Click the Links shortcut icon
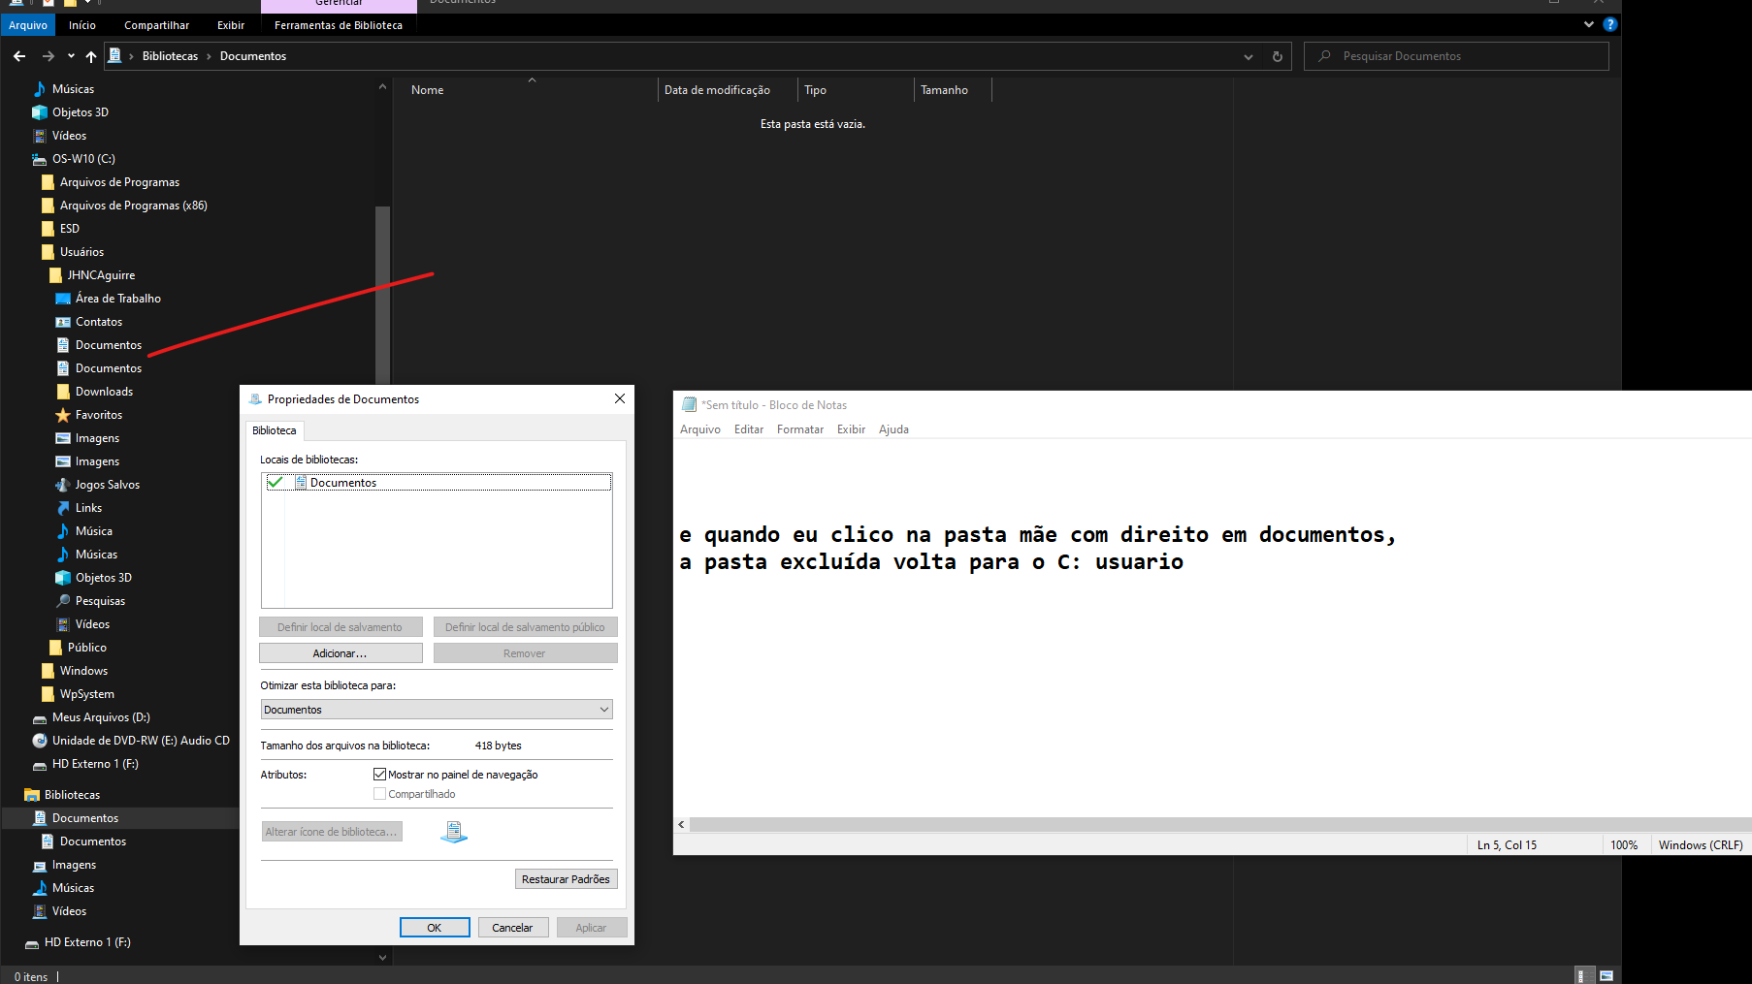This screenshot has width=1752, height=984. [63, 508]
